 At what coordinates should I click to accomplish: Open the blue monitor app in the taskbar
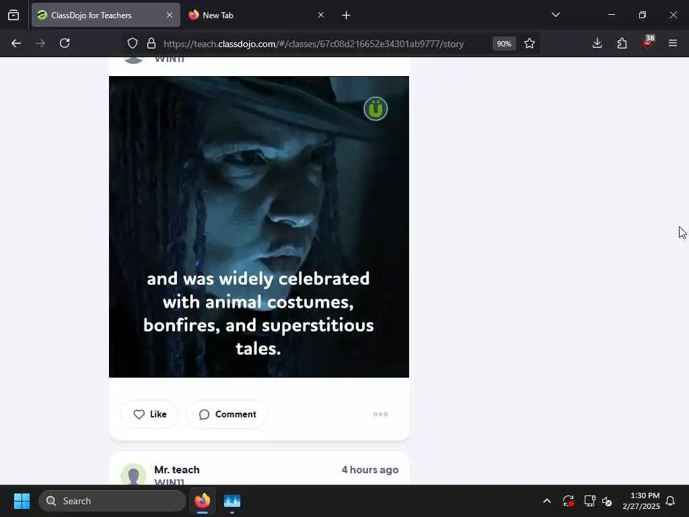point(232,501)
